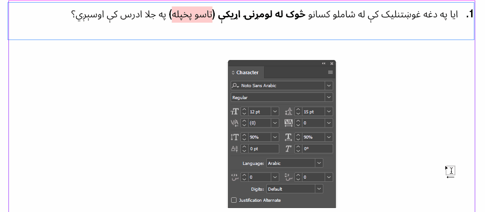Select the Character panel tab
The width and height of the screenshot is (485, 212).
coord(246,72)
